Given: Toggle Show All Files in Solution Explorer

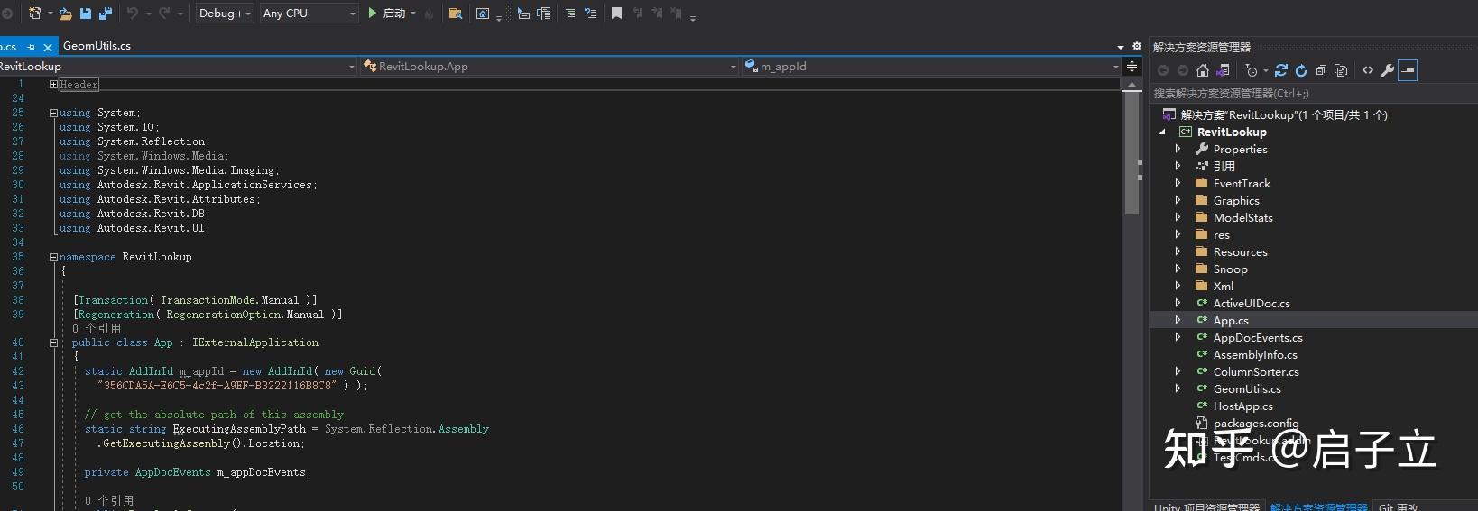Looking at the screenshot, I should tap(1341, 70).
